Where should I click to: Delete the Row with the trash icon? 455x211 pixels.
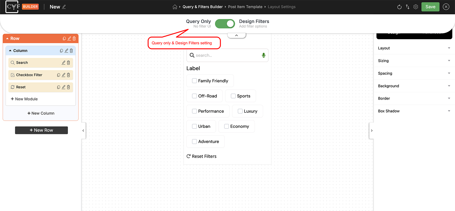tap(74, 38)
